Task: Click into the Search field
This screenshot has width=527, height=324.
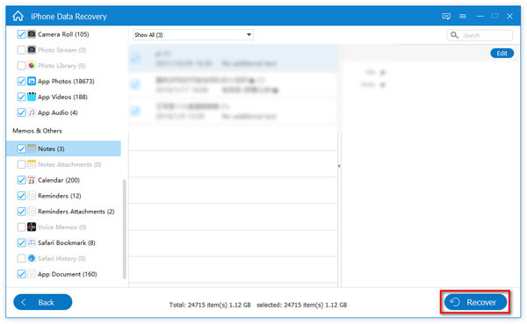Action: point(480,35)
